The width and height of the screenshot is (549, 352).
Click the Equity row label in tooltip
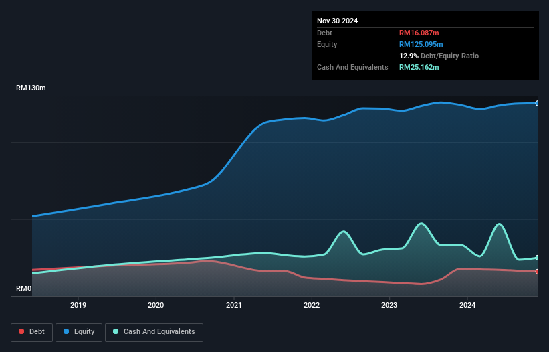[x=327, y=44]
